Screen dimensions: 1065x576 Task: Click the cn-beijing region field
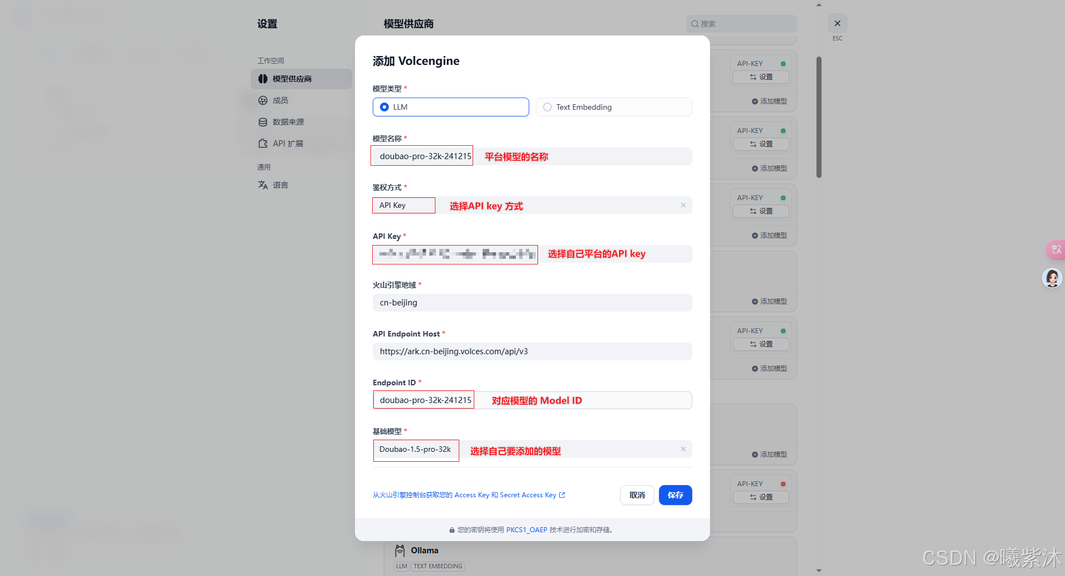tap(532, 303)
